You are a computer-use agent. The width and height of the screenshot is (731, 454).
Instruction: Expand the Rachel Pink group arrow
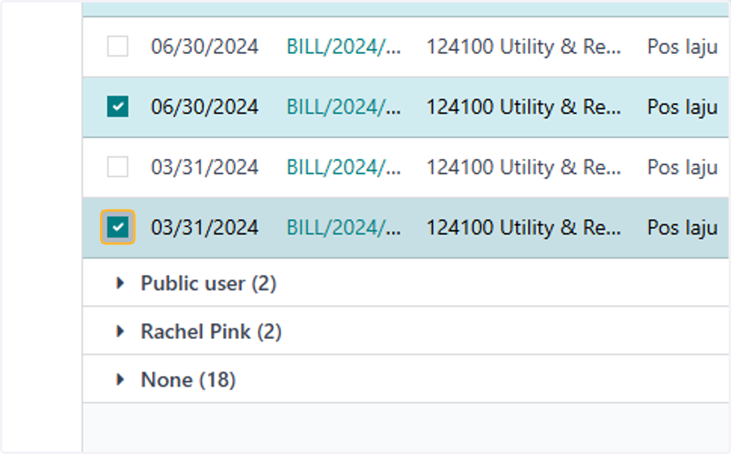(121, 332)
